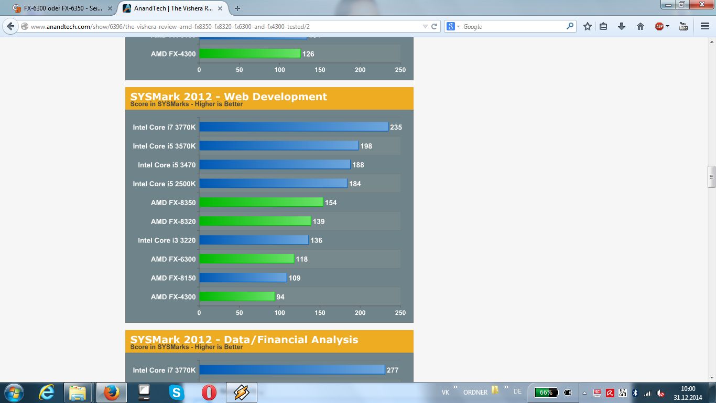
Task: Open the Downloads arrow icon
Action: point(622,26)
